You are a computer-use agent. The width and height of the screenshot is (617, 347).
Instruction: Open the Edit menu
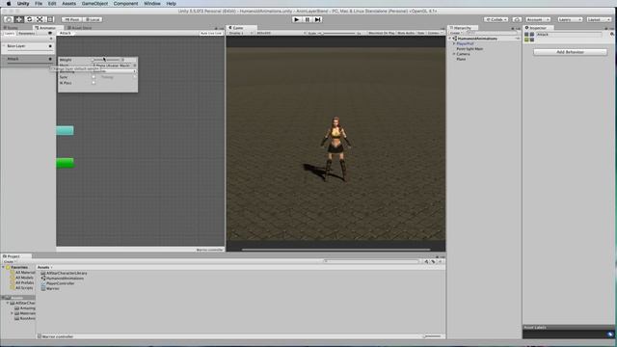tap(52, 4)
